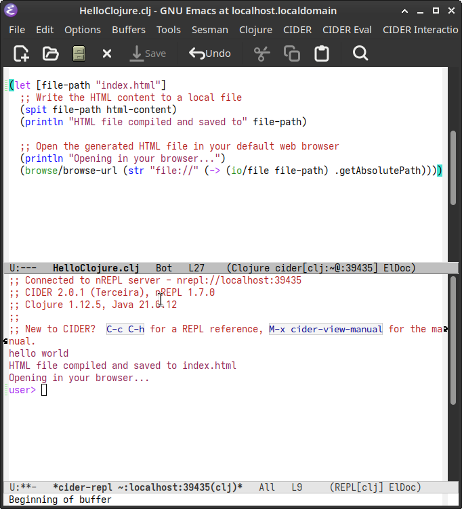Click the Emacs logo in the title bar

pos(11,10)
